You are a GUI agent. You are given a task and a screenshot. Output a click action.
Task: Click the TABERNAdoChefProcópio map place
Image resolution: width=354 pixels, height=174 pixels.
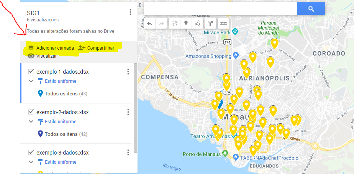(269, 158)
